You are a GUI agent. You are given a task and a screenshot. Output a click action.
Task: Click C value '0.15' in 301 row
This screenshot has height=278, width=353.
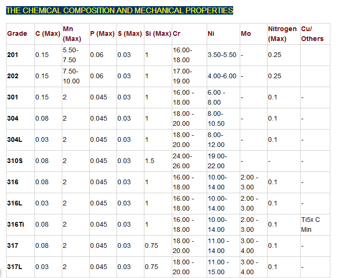pyautogui.click(x=42, y=97)
